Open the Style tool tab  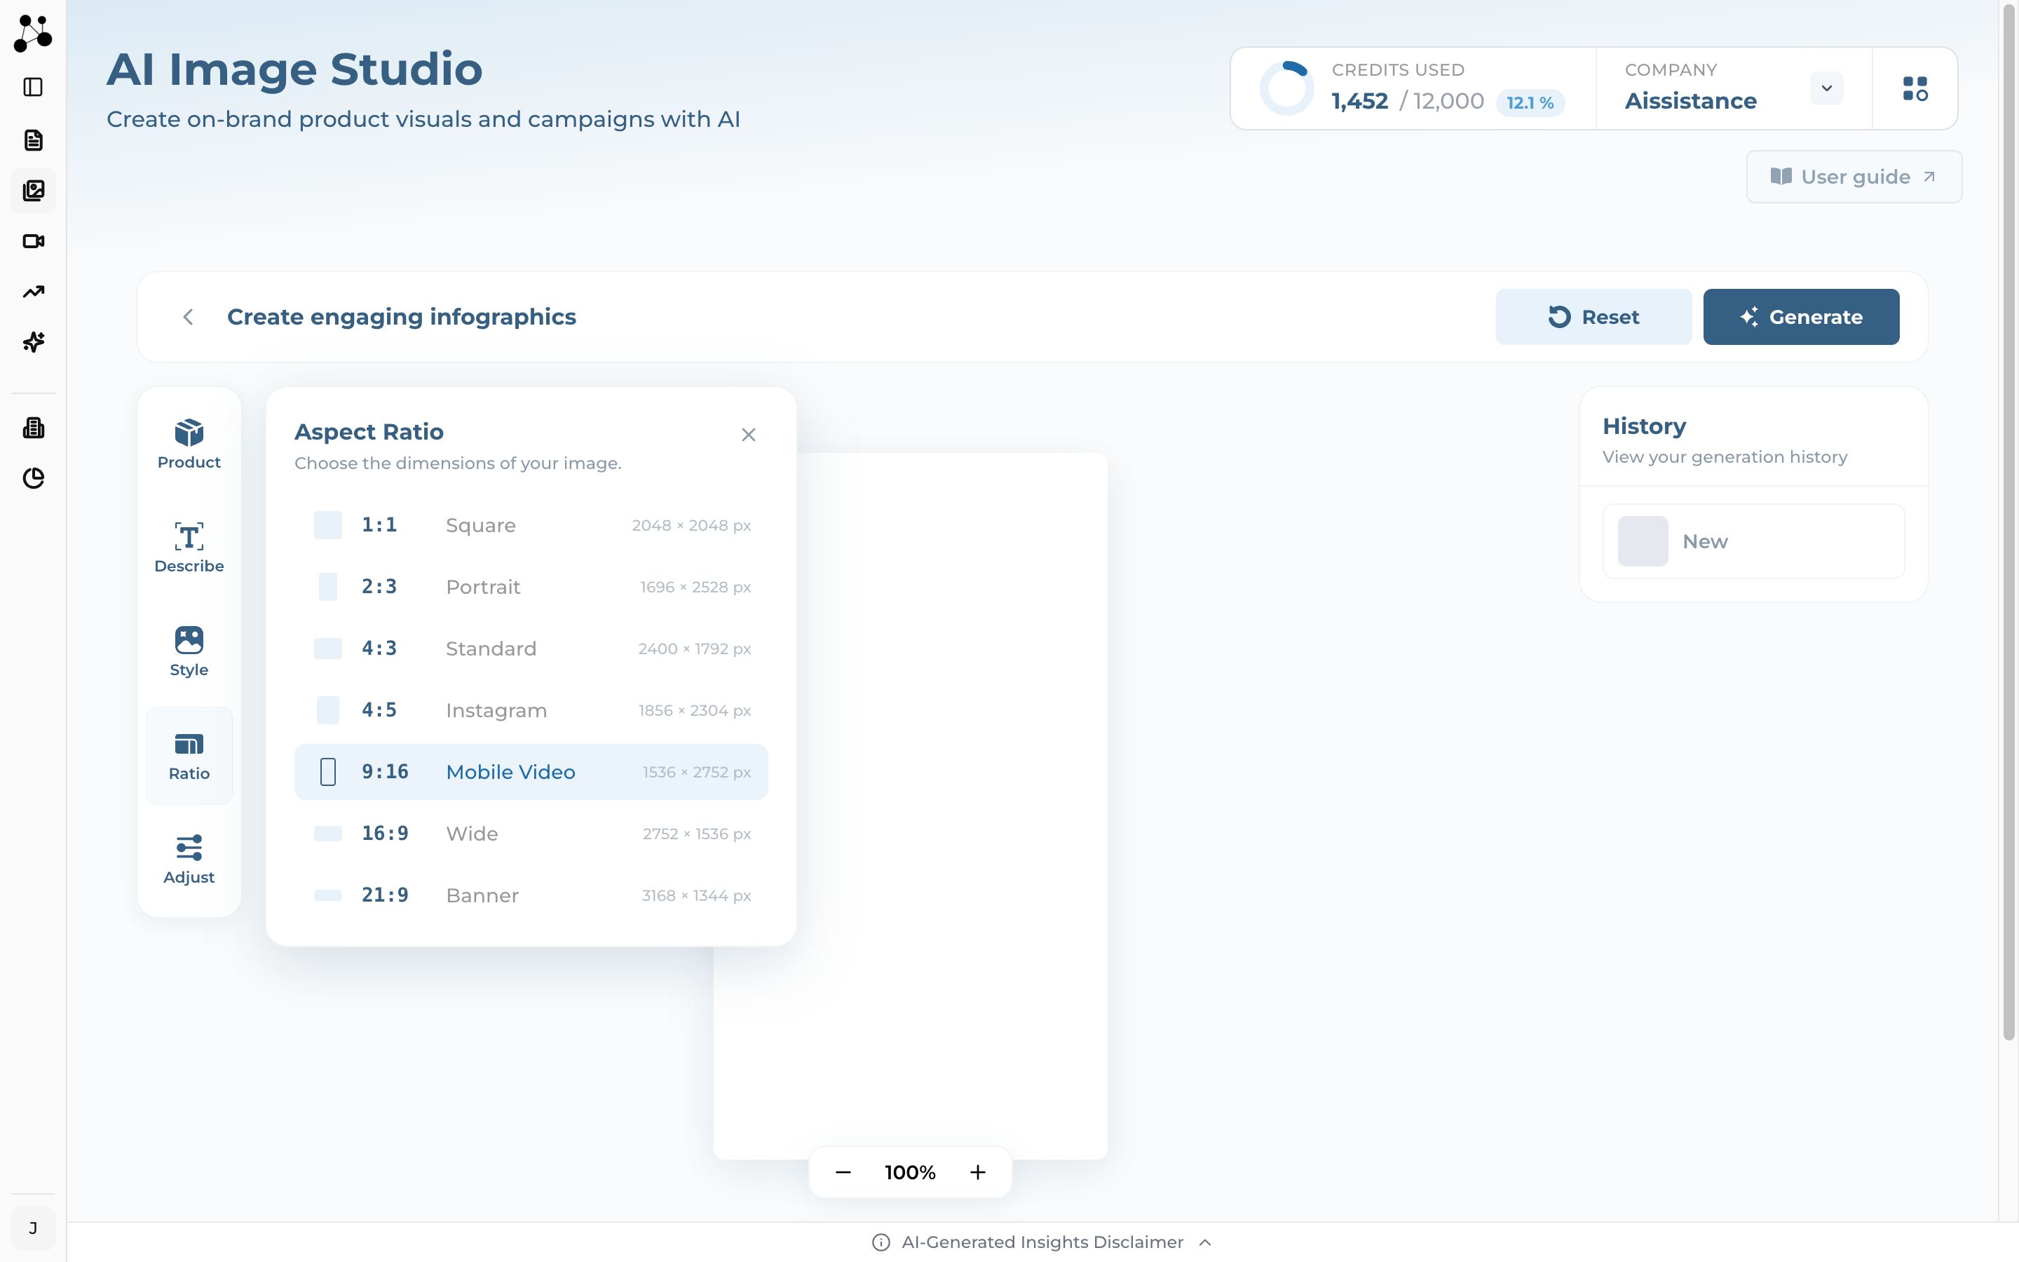point(189,652)
